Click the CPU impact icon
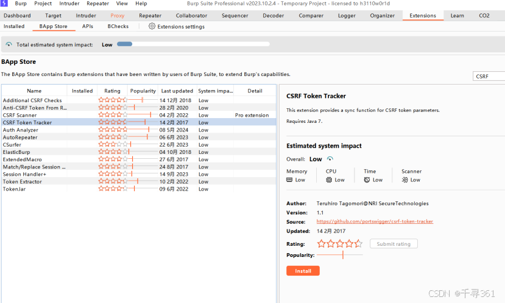The width and height of the screenshot is (505, 303). pyautogui.click(x=329, y=180)
